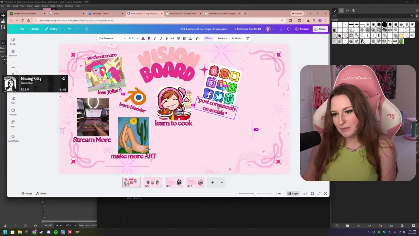Open the Canva Design sidebar panel
The image size is (419, 236).
(13, 41)
